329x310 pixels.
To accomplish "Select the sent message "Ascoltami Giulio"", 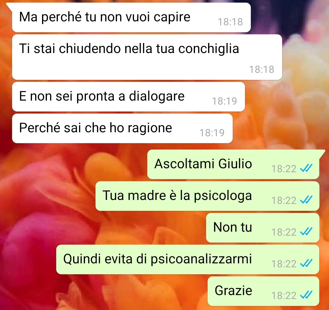I will click(x=203, y=164).
